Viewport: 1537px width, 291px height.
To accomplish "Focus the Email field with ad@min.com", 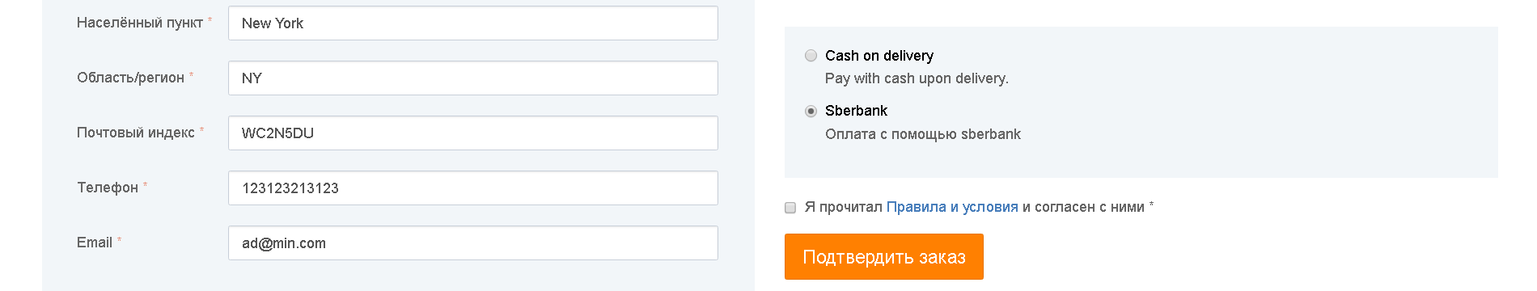I will (473, 243).
